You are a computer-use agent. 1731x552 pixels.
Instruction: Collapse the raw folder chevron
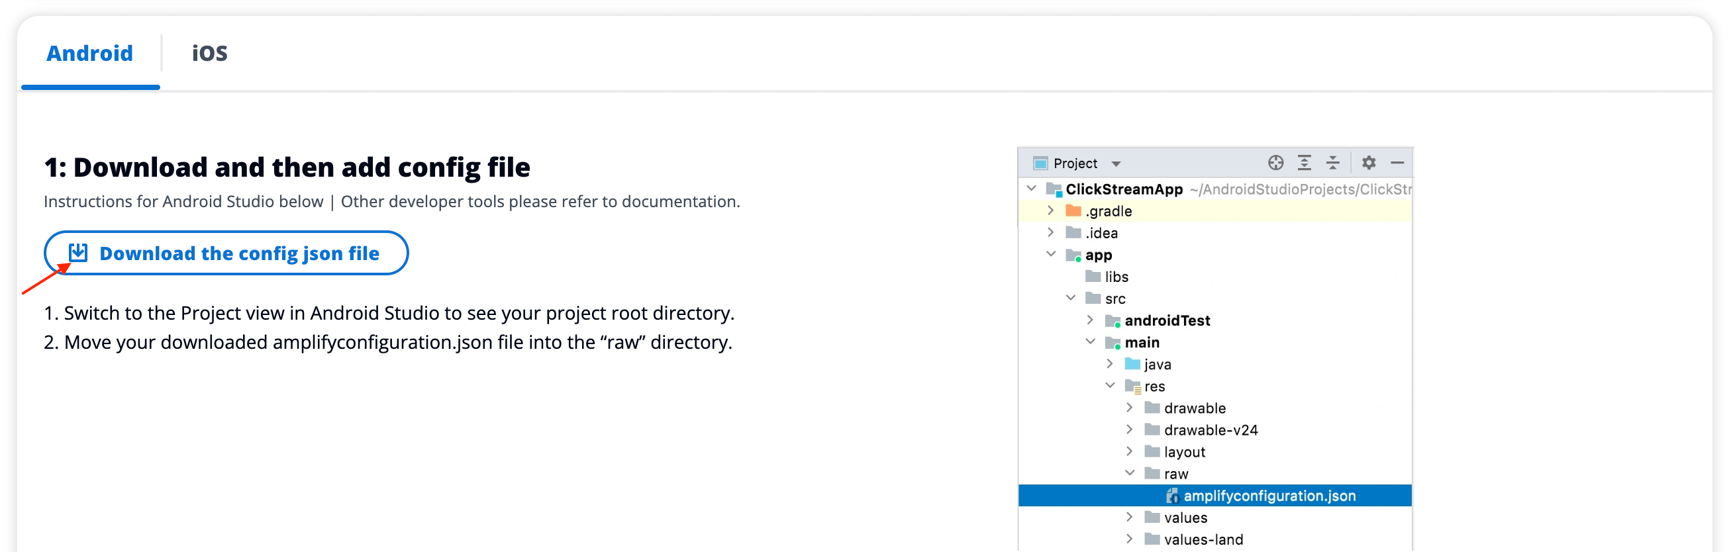[x=1130, y=473]
